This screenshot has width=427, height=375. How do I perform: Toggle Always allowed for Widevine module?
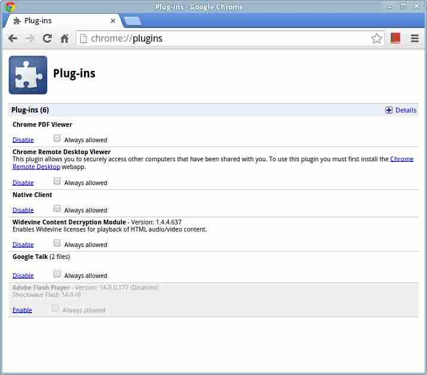pos(57,243)
